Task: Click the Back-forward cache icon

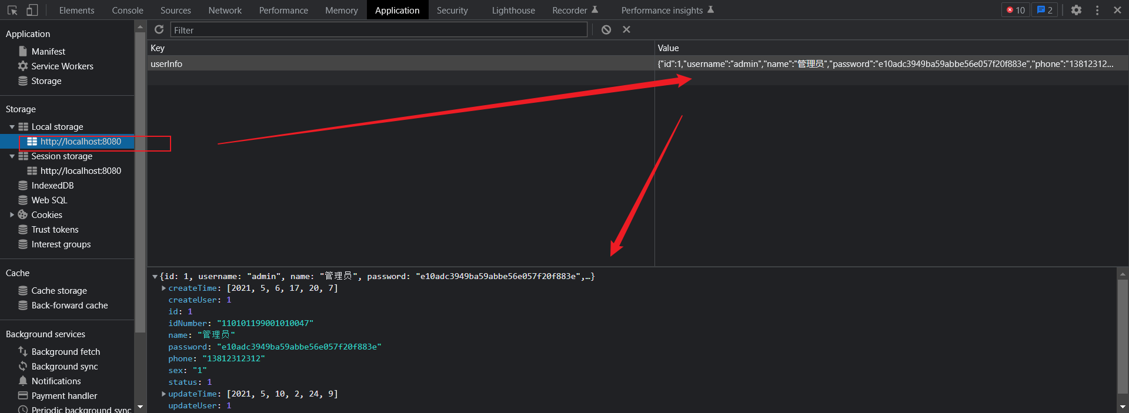Action: point(23,305)
